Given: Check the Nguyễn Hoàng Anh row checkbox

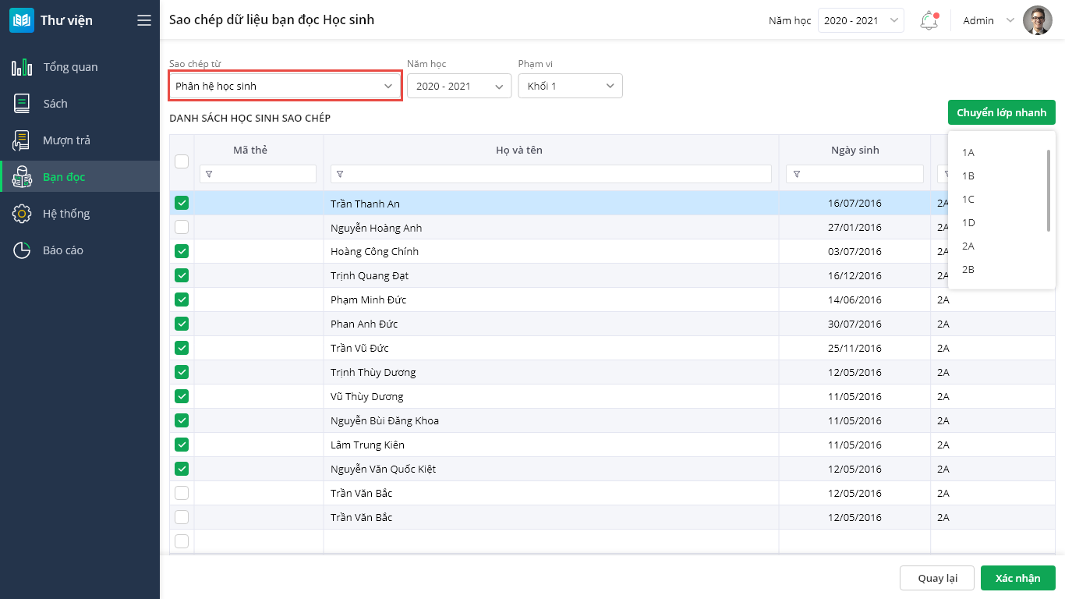Looking at the screenshot, I should (x=182, y=228).
